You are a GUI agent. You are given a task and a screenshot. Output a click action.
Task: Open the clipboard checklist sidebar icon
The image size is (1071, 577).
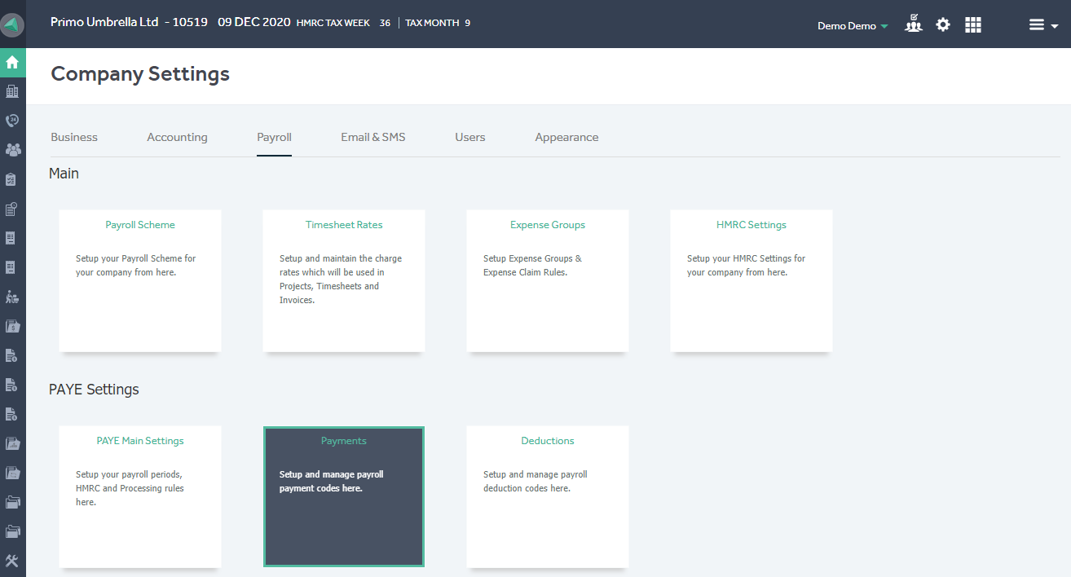pyautogui.click(x=12, y=179)
